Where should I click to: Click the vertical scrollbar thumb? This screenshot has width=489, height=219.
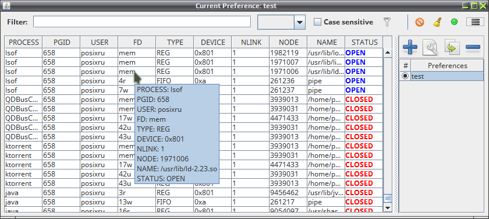tap(388, 198)
